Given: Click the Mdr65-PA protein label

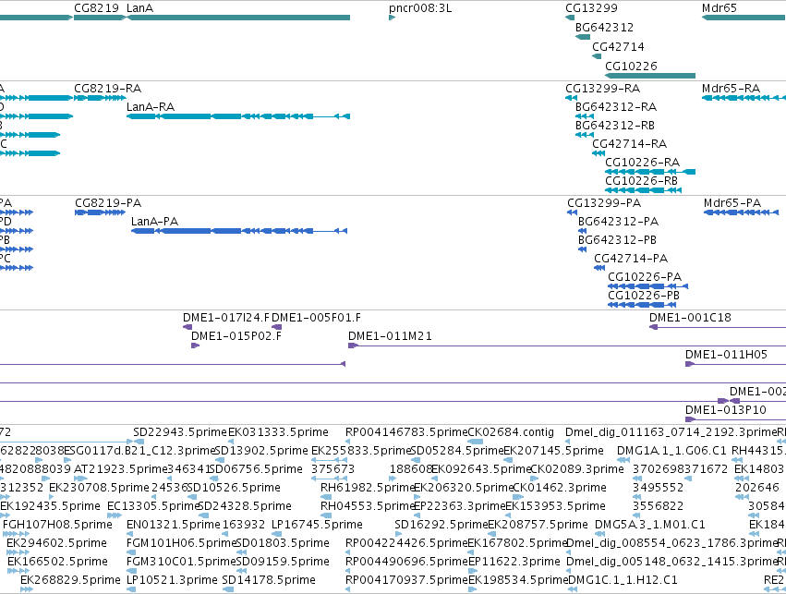Looking at the screenshot, I should click(x=732, y=203).
